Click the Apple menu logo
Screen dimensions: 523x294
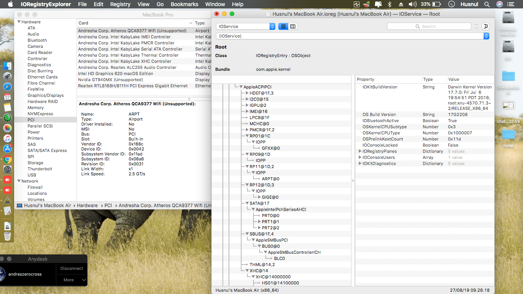point(10,4)
